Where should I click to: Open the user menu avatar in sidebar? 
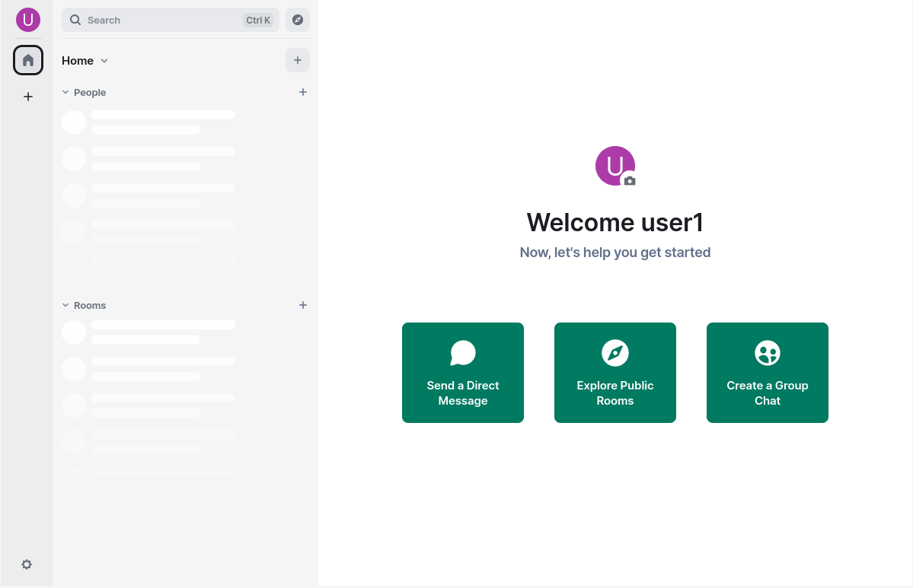click(x=28, y=20)
